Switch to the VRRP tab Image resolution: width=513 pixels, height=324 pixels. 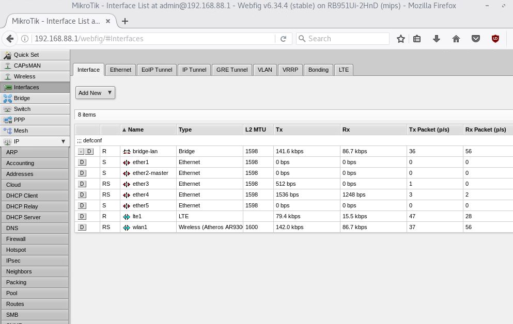pyautogui.click(x=290, y=70)
